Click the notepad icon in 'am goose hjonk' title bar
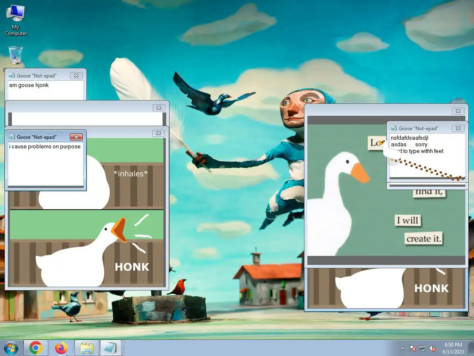Screen dimensions: 474x356 (x=12, y=76)
